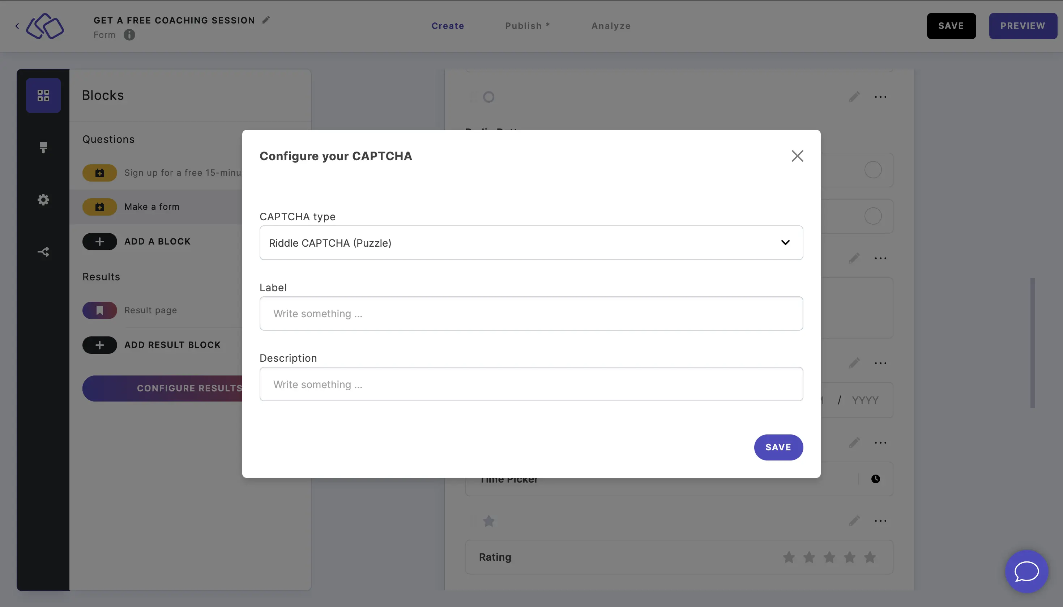Click the Riddle logo icon

click(44, 26)
